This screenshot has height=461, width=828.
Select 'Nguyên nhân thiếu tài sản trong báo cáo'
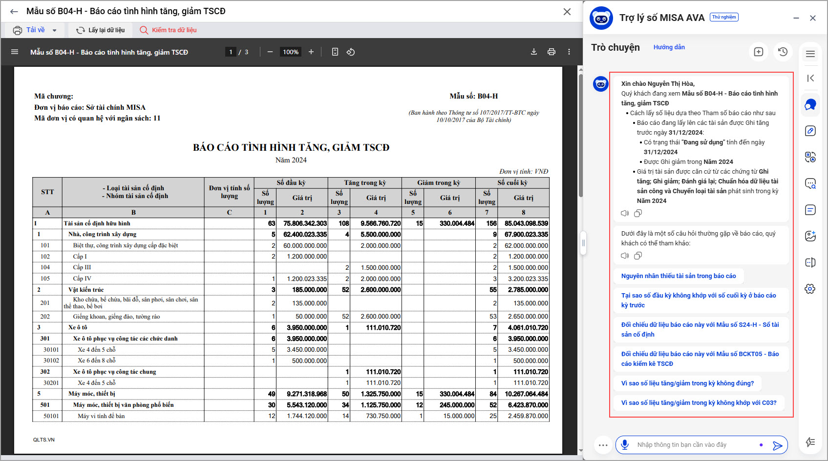click(678, 276)
